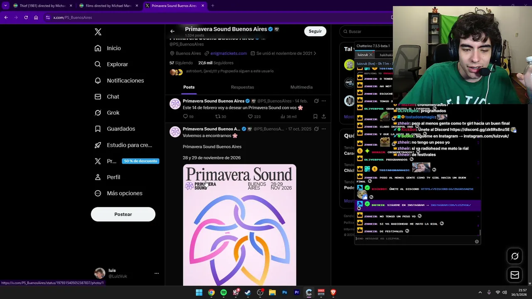The height and width of the screenshot is (299, 532).
Task: Open the 27,6 mil Seguidores list
Action: click(x=216, y=63)
